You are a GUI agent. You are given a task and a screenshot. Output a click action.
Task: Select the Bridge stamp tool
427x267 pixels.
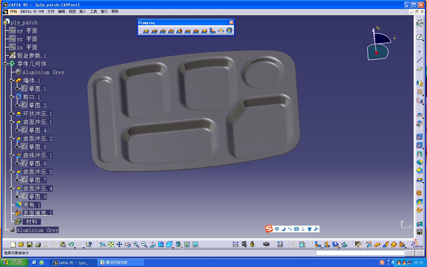187,31
